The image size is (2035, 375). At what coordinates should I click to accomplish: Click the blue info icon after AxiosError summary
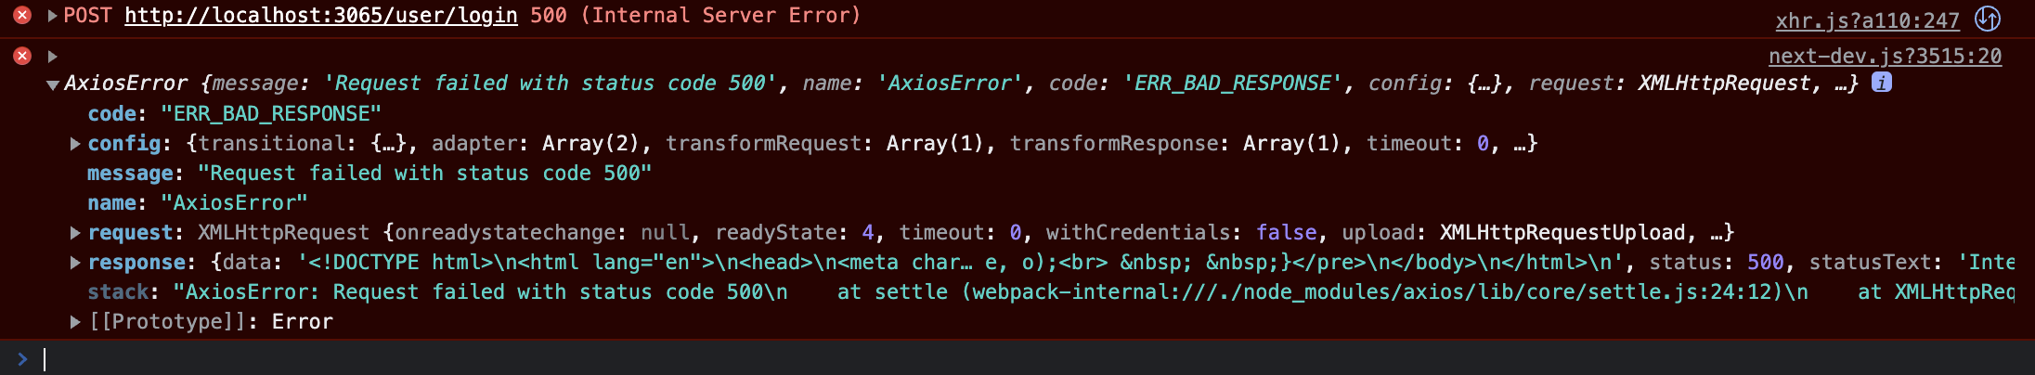1881,83
